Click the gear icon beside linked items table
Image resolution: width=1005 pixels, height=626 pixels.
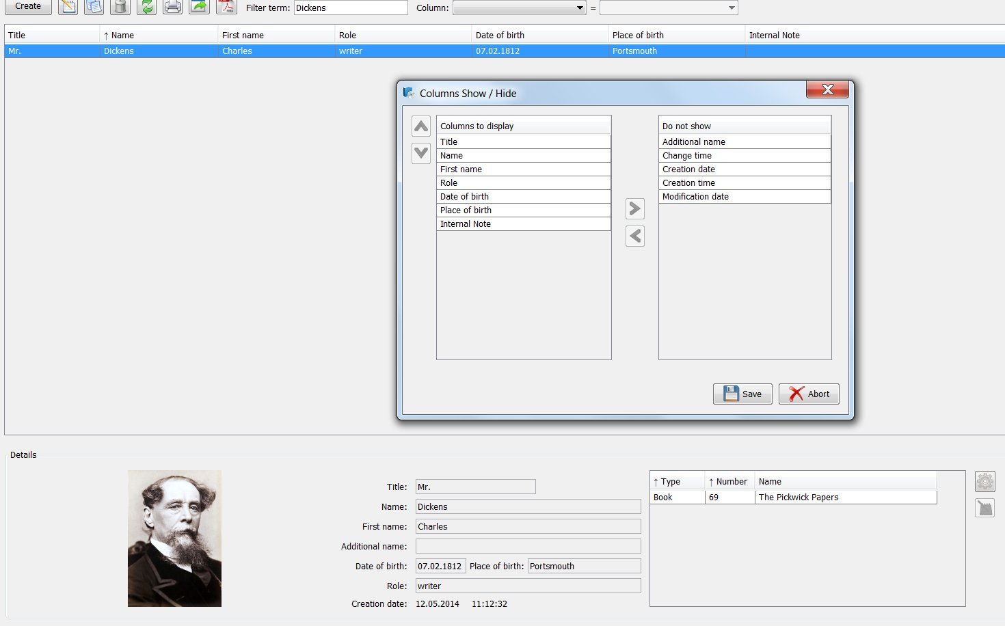click(x=984, y=482)
